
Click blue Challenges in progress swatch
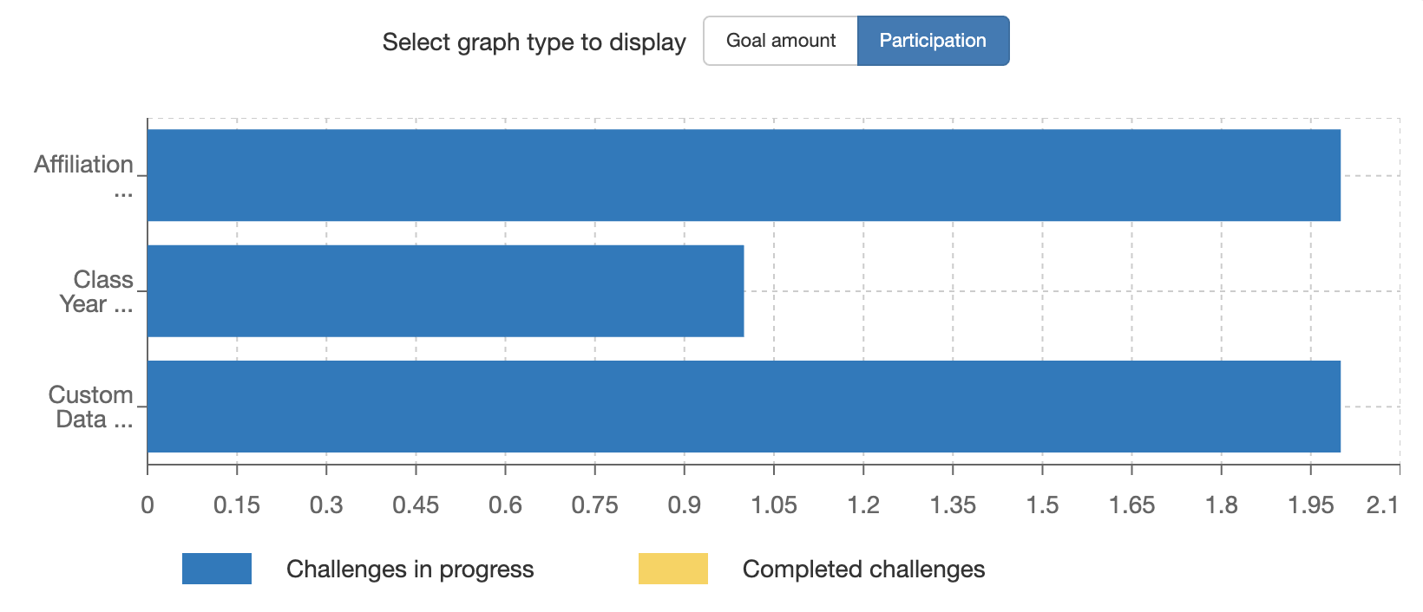click(x=217, y=569)
